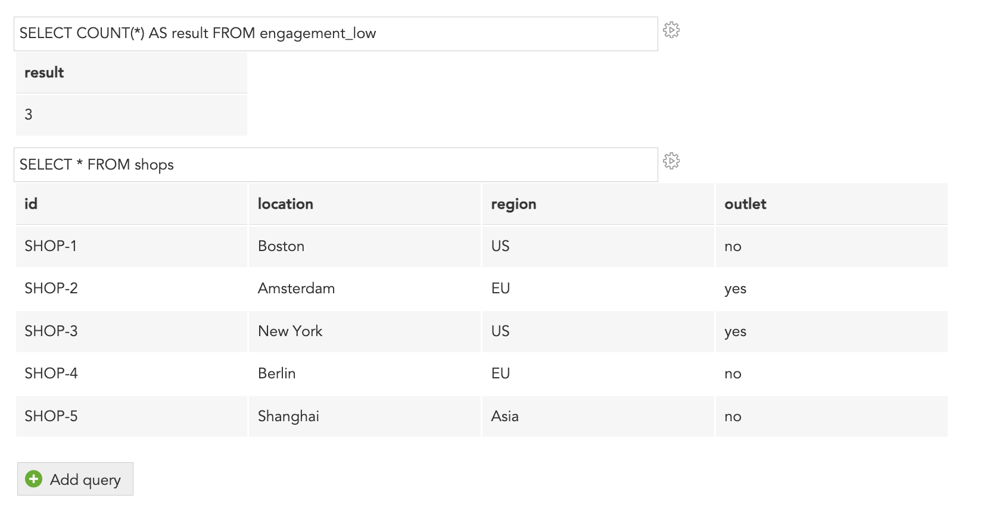
Task: Click the Add query button
Action: coord(75,479)
